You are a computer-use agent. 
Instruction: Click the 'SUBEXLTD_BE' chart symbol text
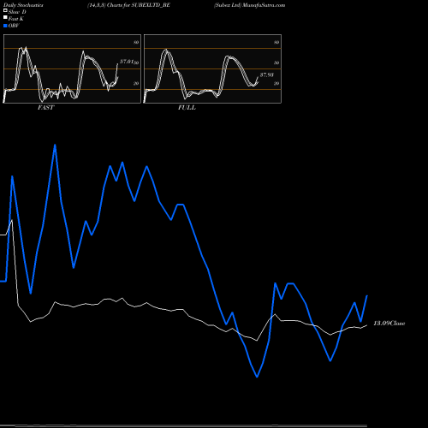151,5
